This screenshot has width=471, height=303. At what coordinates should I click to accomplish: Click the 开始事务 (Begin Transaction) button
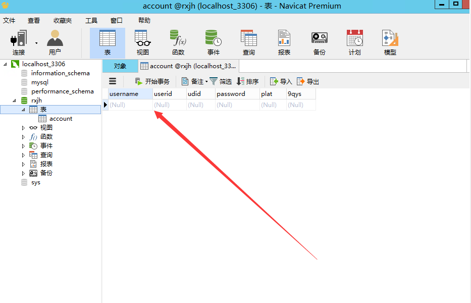[x=152, y=81]
